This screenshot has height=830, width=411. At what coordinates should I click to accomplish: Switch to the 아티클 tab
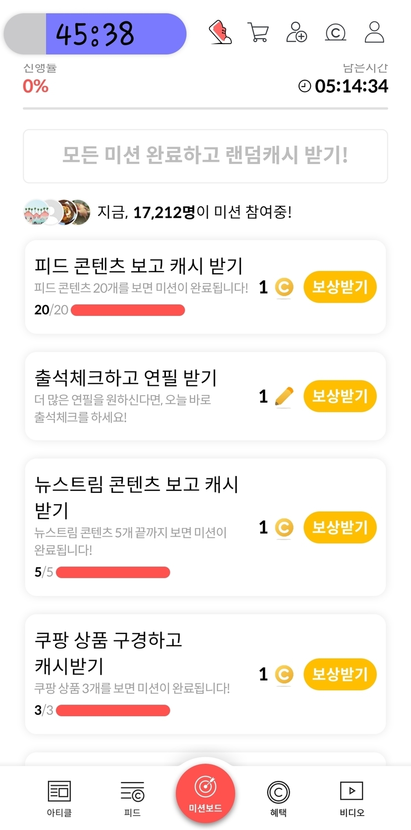(59, 797)
